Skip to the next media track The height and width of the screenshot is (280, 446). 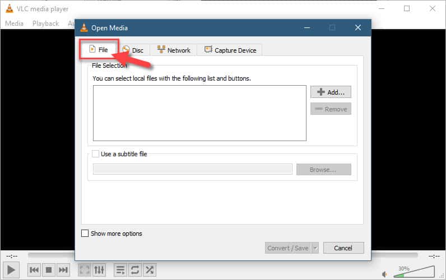point(63,270)
